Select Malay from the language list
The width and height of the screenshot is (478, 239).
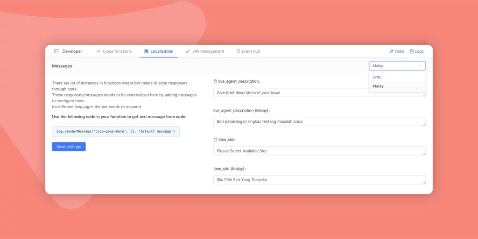[397, 86]
